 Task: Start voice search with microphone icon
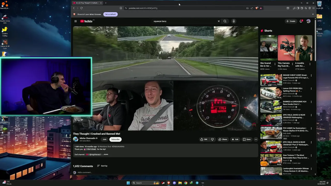click(234, 21)
